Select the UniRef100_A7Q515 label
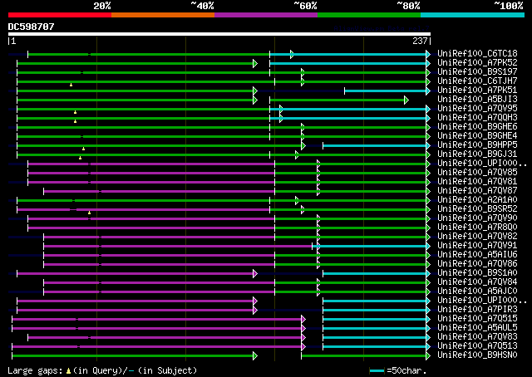Image resolution: width=532 pixels, height=377 pixels. click(x=477, y=319)
